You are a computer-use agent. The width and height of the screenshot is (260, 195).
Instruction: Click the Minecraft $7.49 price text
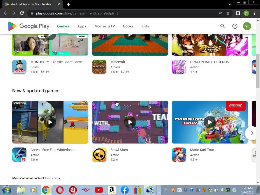125,72
